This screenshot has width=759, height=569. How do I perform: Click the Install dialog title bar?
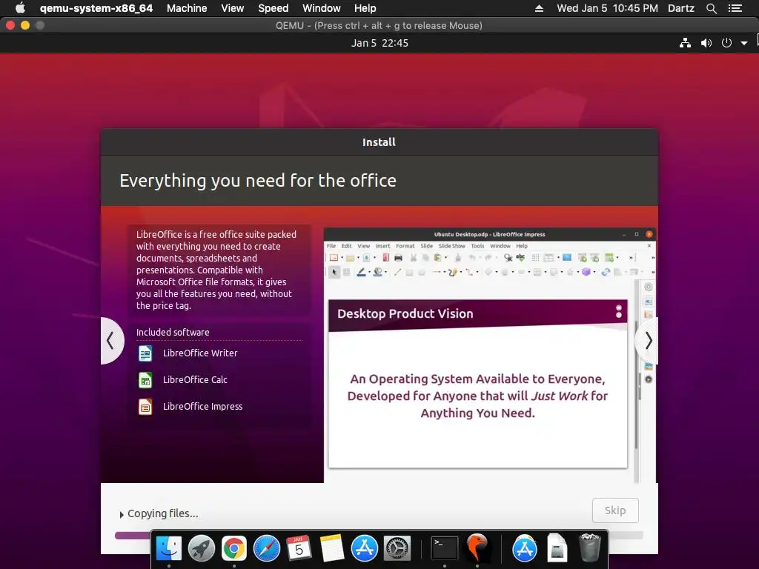click(379, 142)
